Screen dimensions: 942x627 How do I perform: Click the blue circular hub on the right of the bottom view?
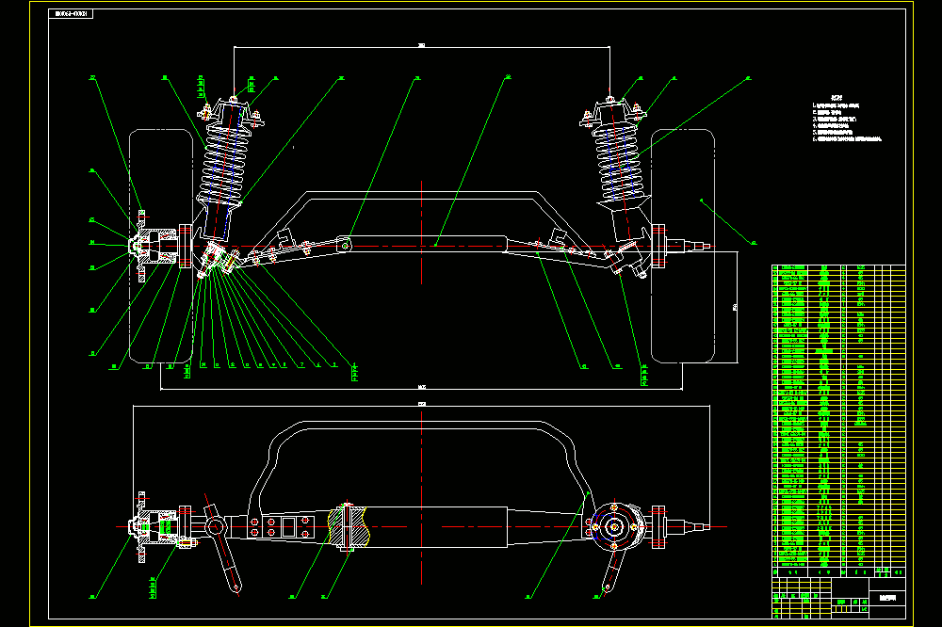pos(614,526)
